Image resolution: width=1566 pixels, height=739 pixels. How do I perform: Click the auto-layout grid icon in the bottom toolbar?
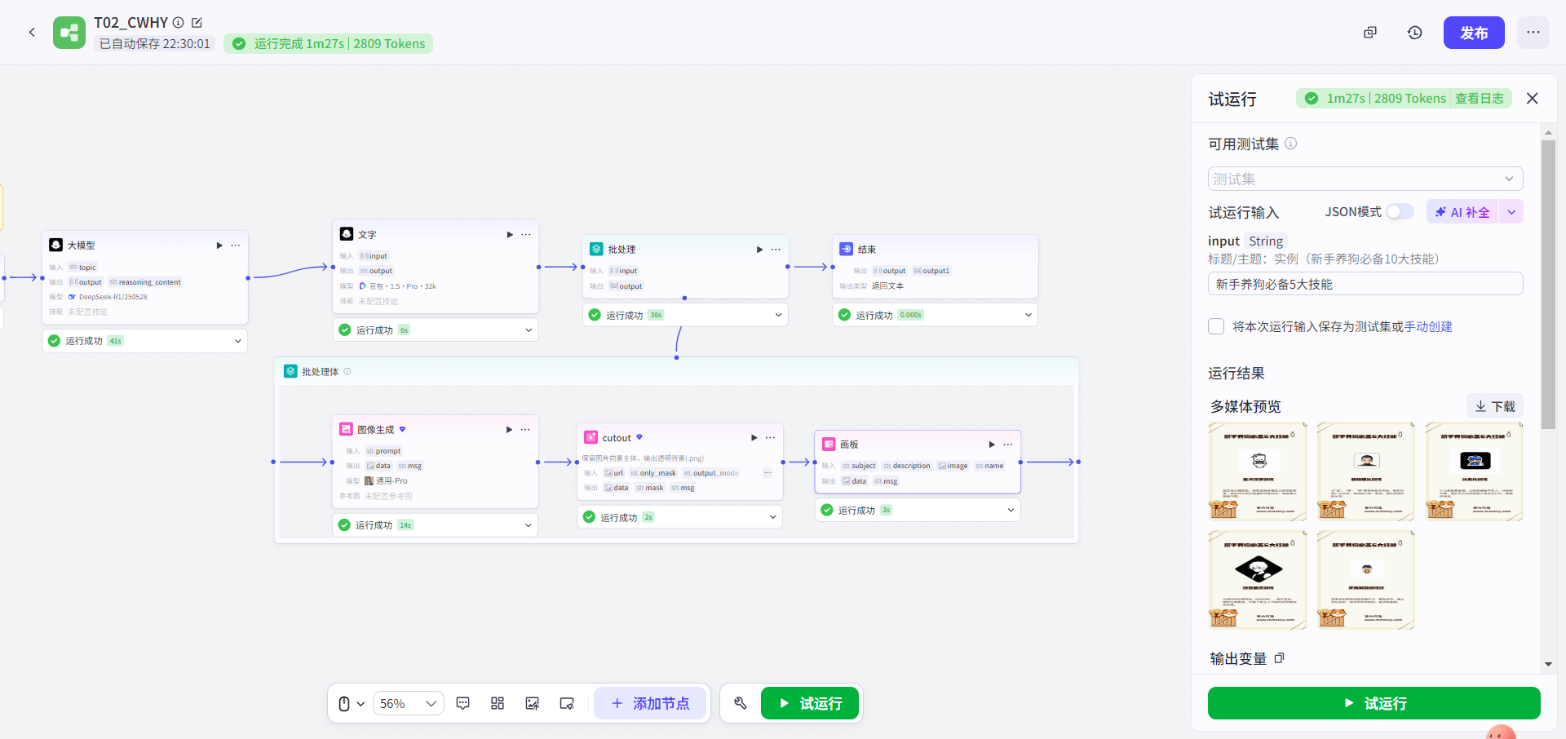(x=498, y=703)
